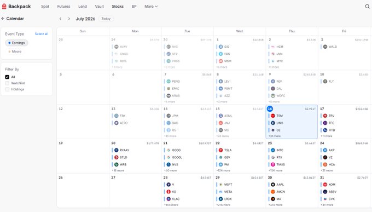Click Select all event types
Screen dimensions: 372x212
42,34
